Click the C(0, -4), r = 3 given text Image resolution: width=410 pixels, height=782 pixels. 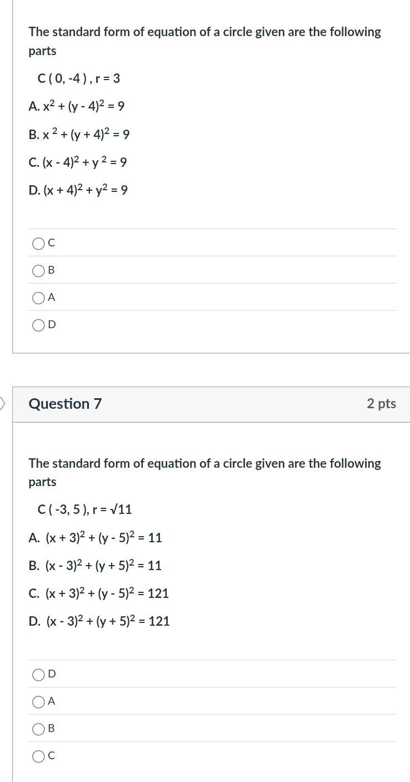[79, 78]
